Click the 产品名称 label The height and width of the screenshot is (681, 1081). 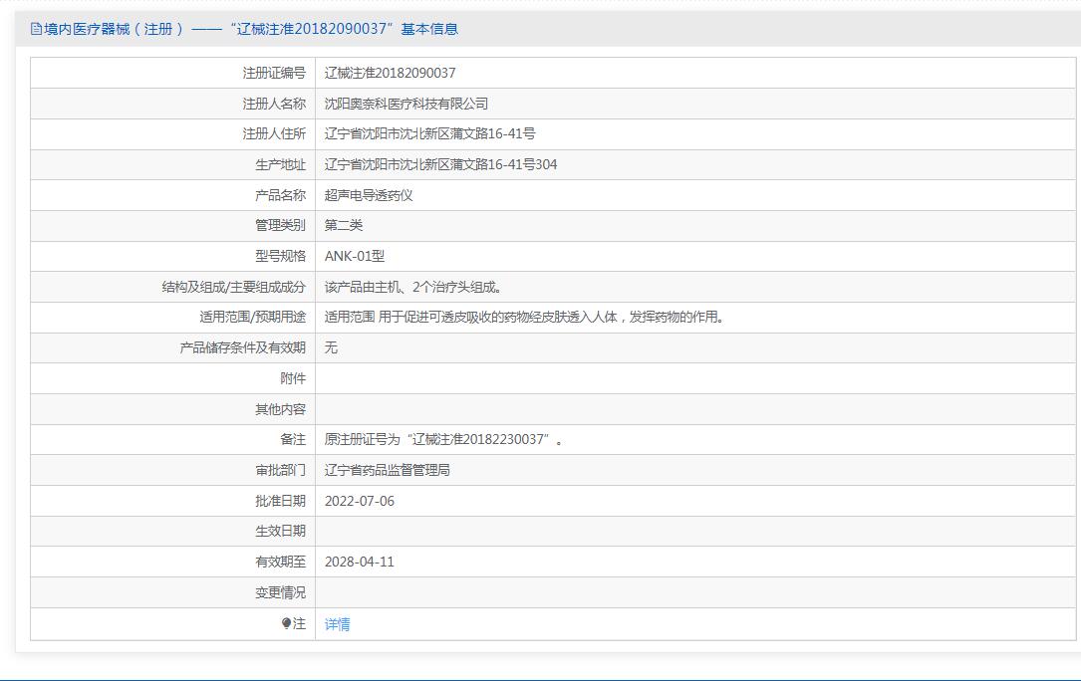tap(280, 195)
